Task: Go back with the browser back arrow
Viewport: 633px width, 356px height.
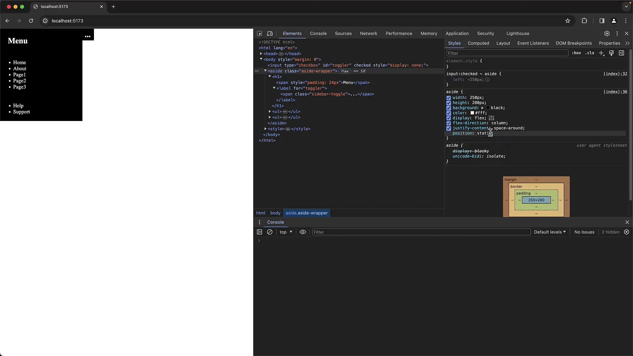Action: pyautogui.click(x=7, y=21)
